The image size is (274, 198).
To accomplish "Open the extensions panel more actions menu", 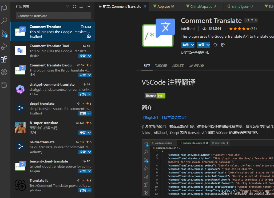I will (88, 6).
